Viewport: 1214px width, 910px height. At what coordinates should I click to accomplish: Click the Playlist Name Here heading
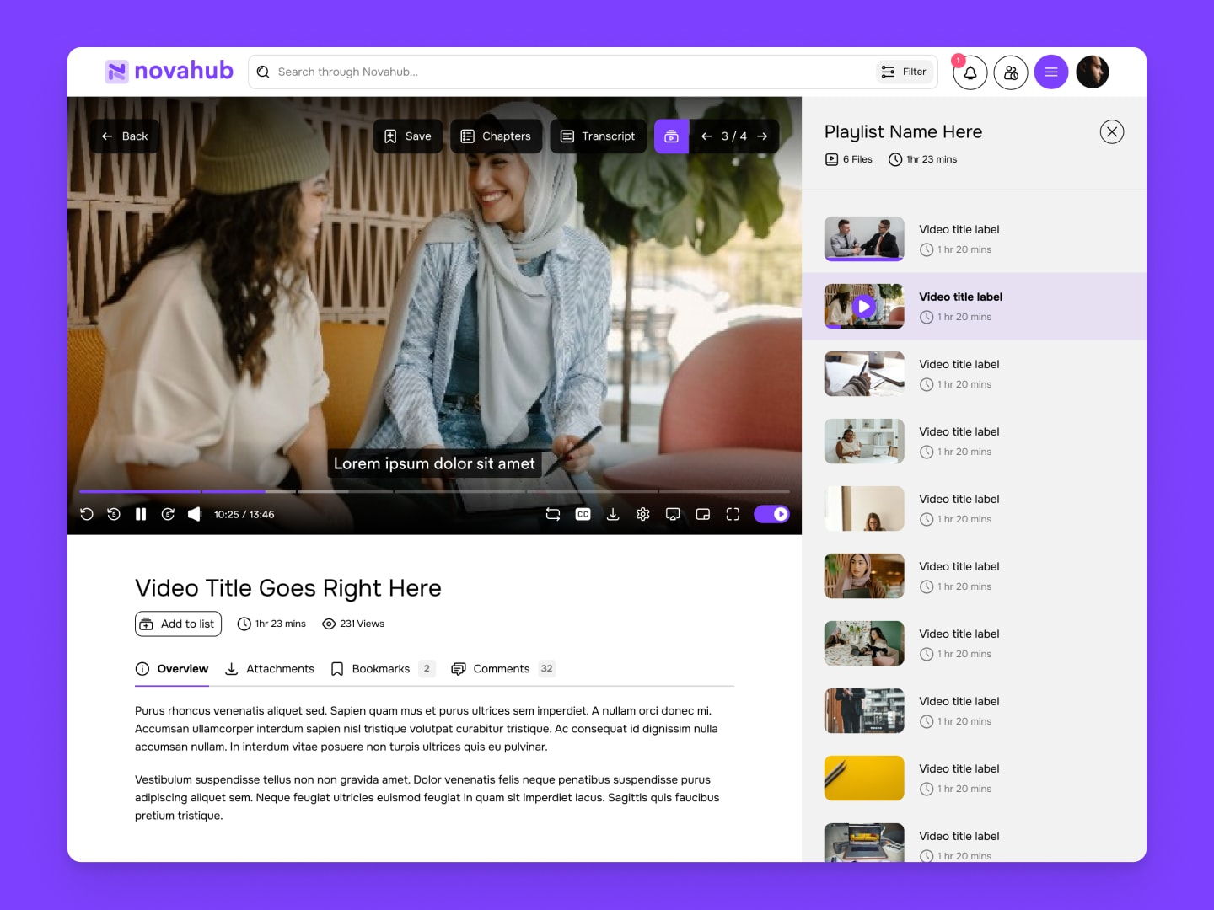click(x=903, y=131)
